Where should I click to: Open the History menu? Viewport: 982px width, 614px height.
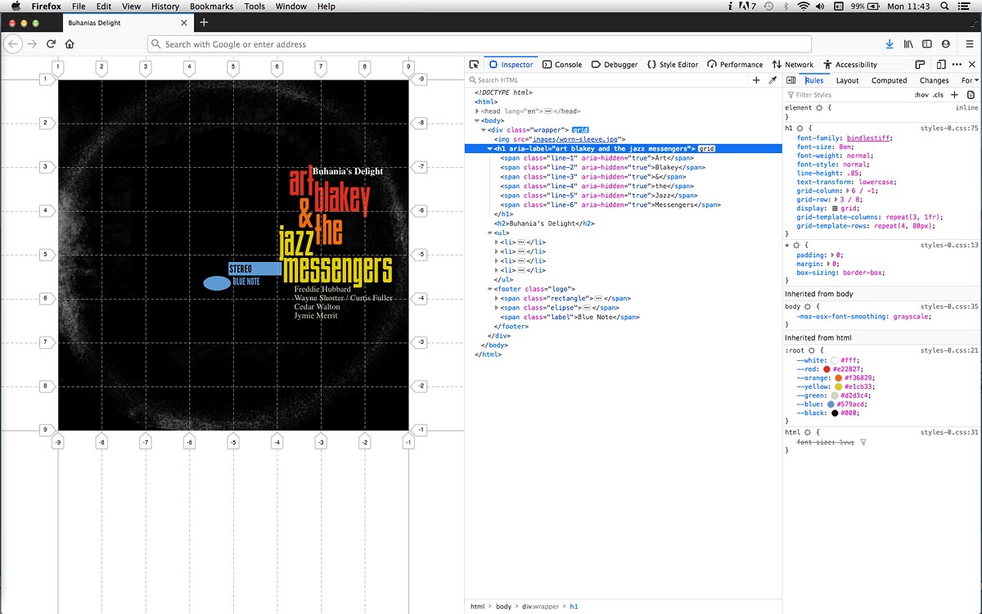coord(164,6)
